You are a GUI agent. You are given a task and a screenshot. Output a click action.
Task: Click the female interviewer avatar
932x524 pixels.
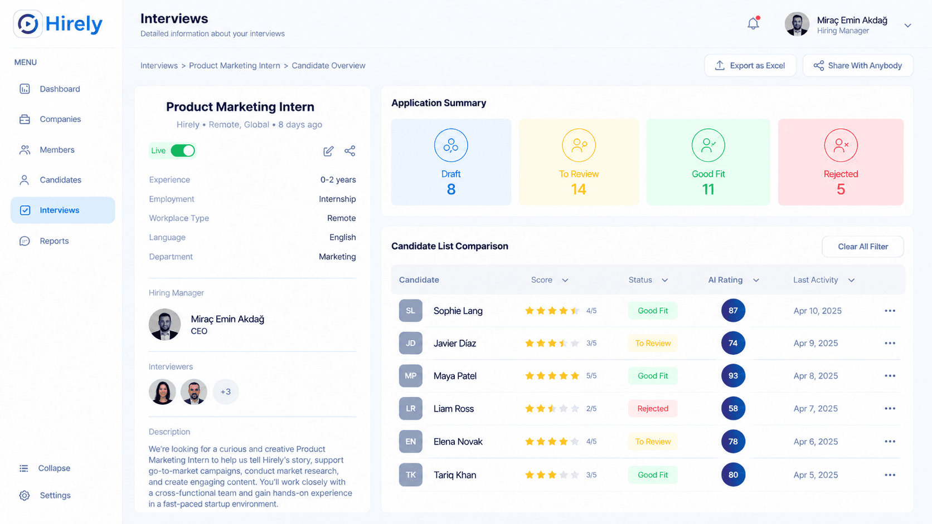click(162, 391)
